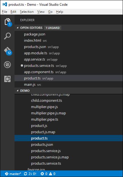
Task: Open the Search view in activity bar
Action: [x=7, y=36]
